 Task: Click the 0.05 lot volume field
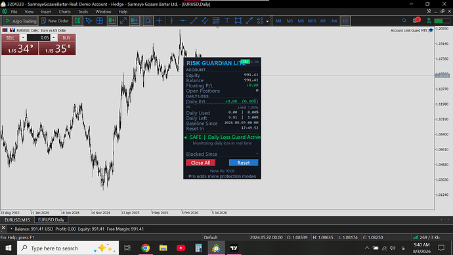tap(39, 37)
